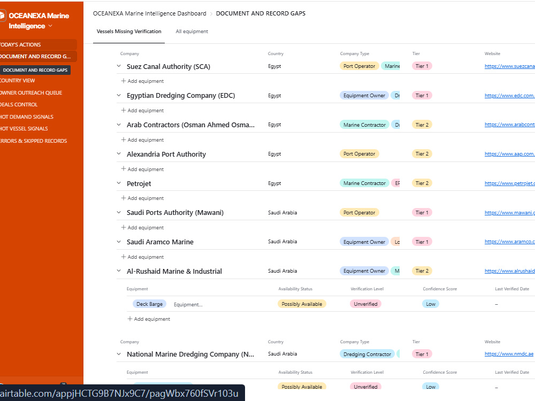
Task: Click the OCEANEXA app logo icon
Action: [2, 16]
